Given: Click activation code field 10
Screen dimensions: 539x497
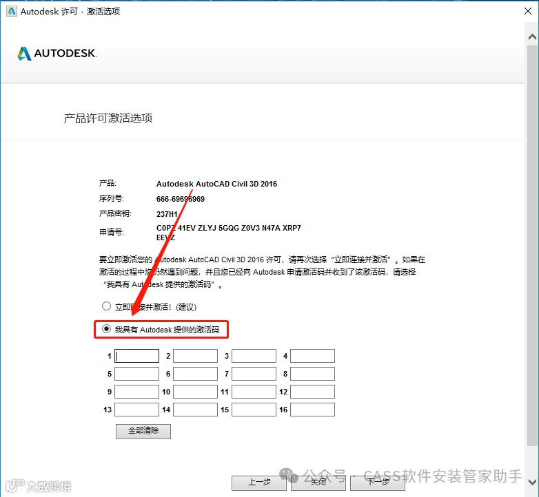Looking at the screenshot, I should [195, 392].
